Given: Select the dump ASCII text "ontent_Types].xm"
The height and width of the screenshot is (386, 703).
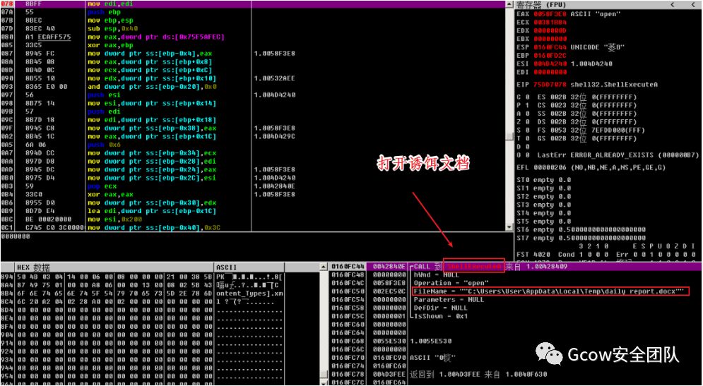Looking at the screenshot, I should [249, 294].
